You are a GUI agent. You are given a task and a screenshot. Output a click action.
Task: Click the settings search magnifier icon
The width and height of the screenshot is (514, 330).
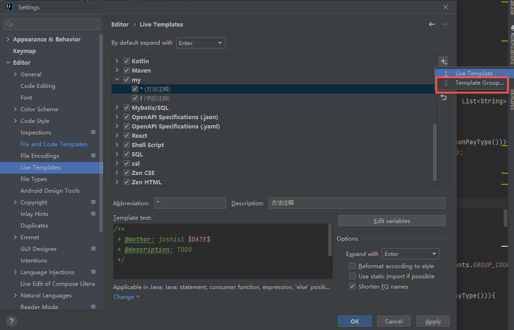9,24
